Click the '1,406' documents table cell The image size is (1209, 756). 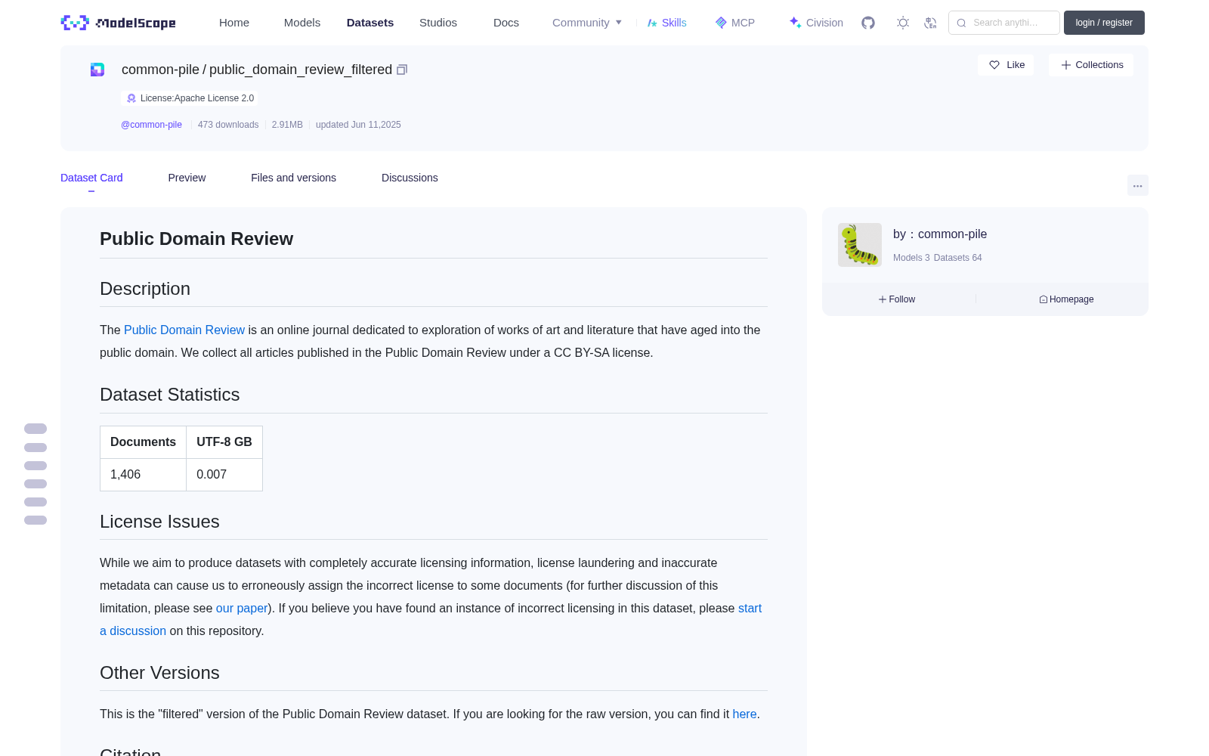[143, 475]
